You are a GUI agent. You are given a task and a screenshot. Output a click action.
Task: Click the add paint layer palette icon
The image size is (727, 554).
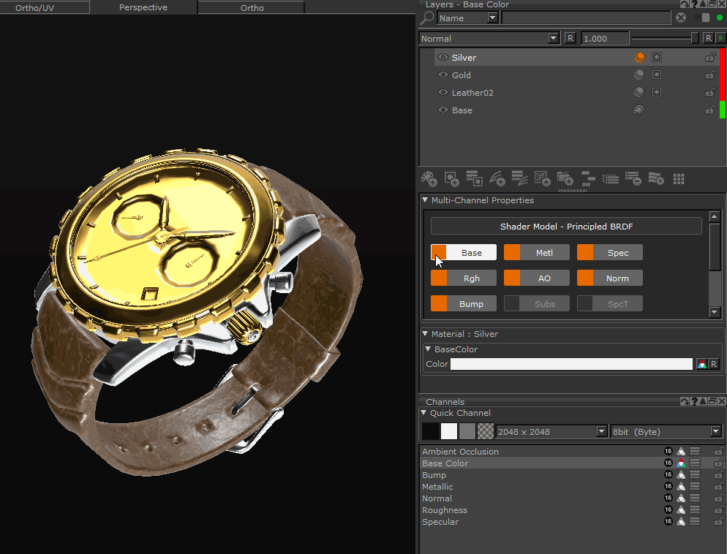click(429, 178)
